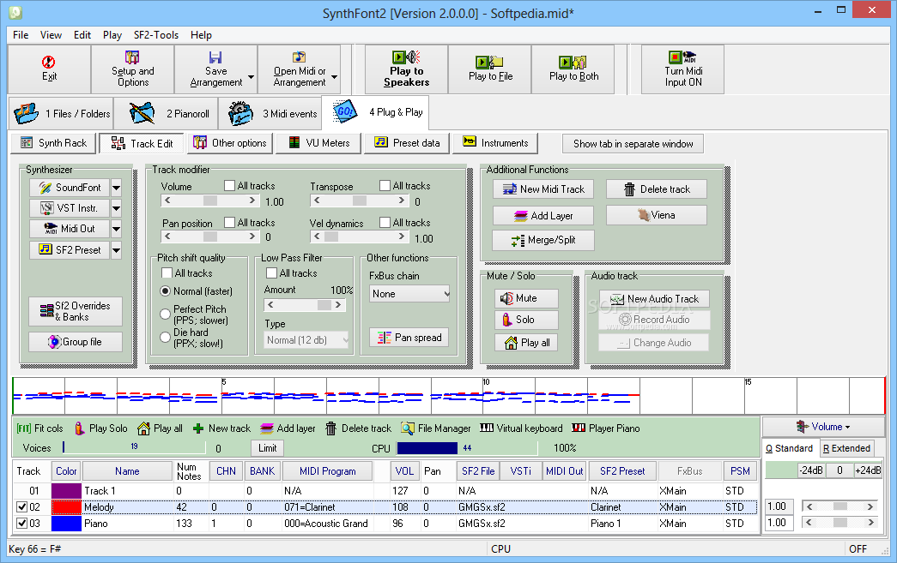The width and height of the screenshot is (897, 563).
Task: Click the blue Piano color swatch
Action: pos(66,523)
